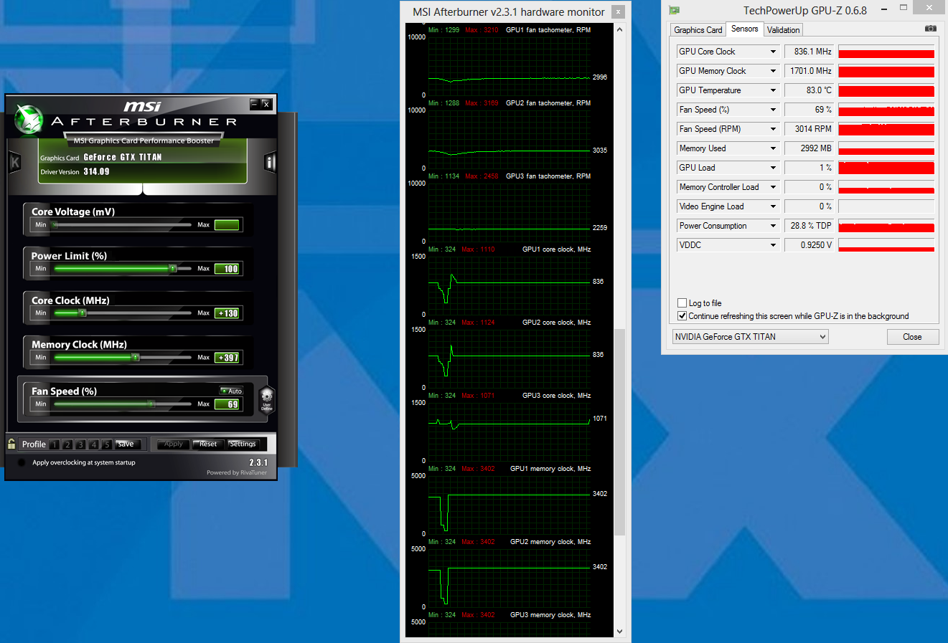Click the Driver Version 314.09 text
This screenshot has height=643, width=948.
pos(75,172)
